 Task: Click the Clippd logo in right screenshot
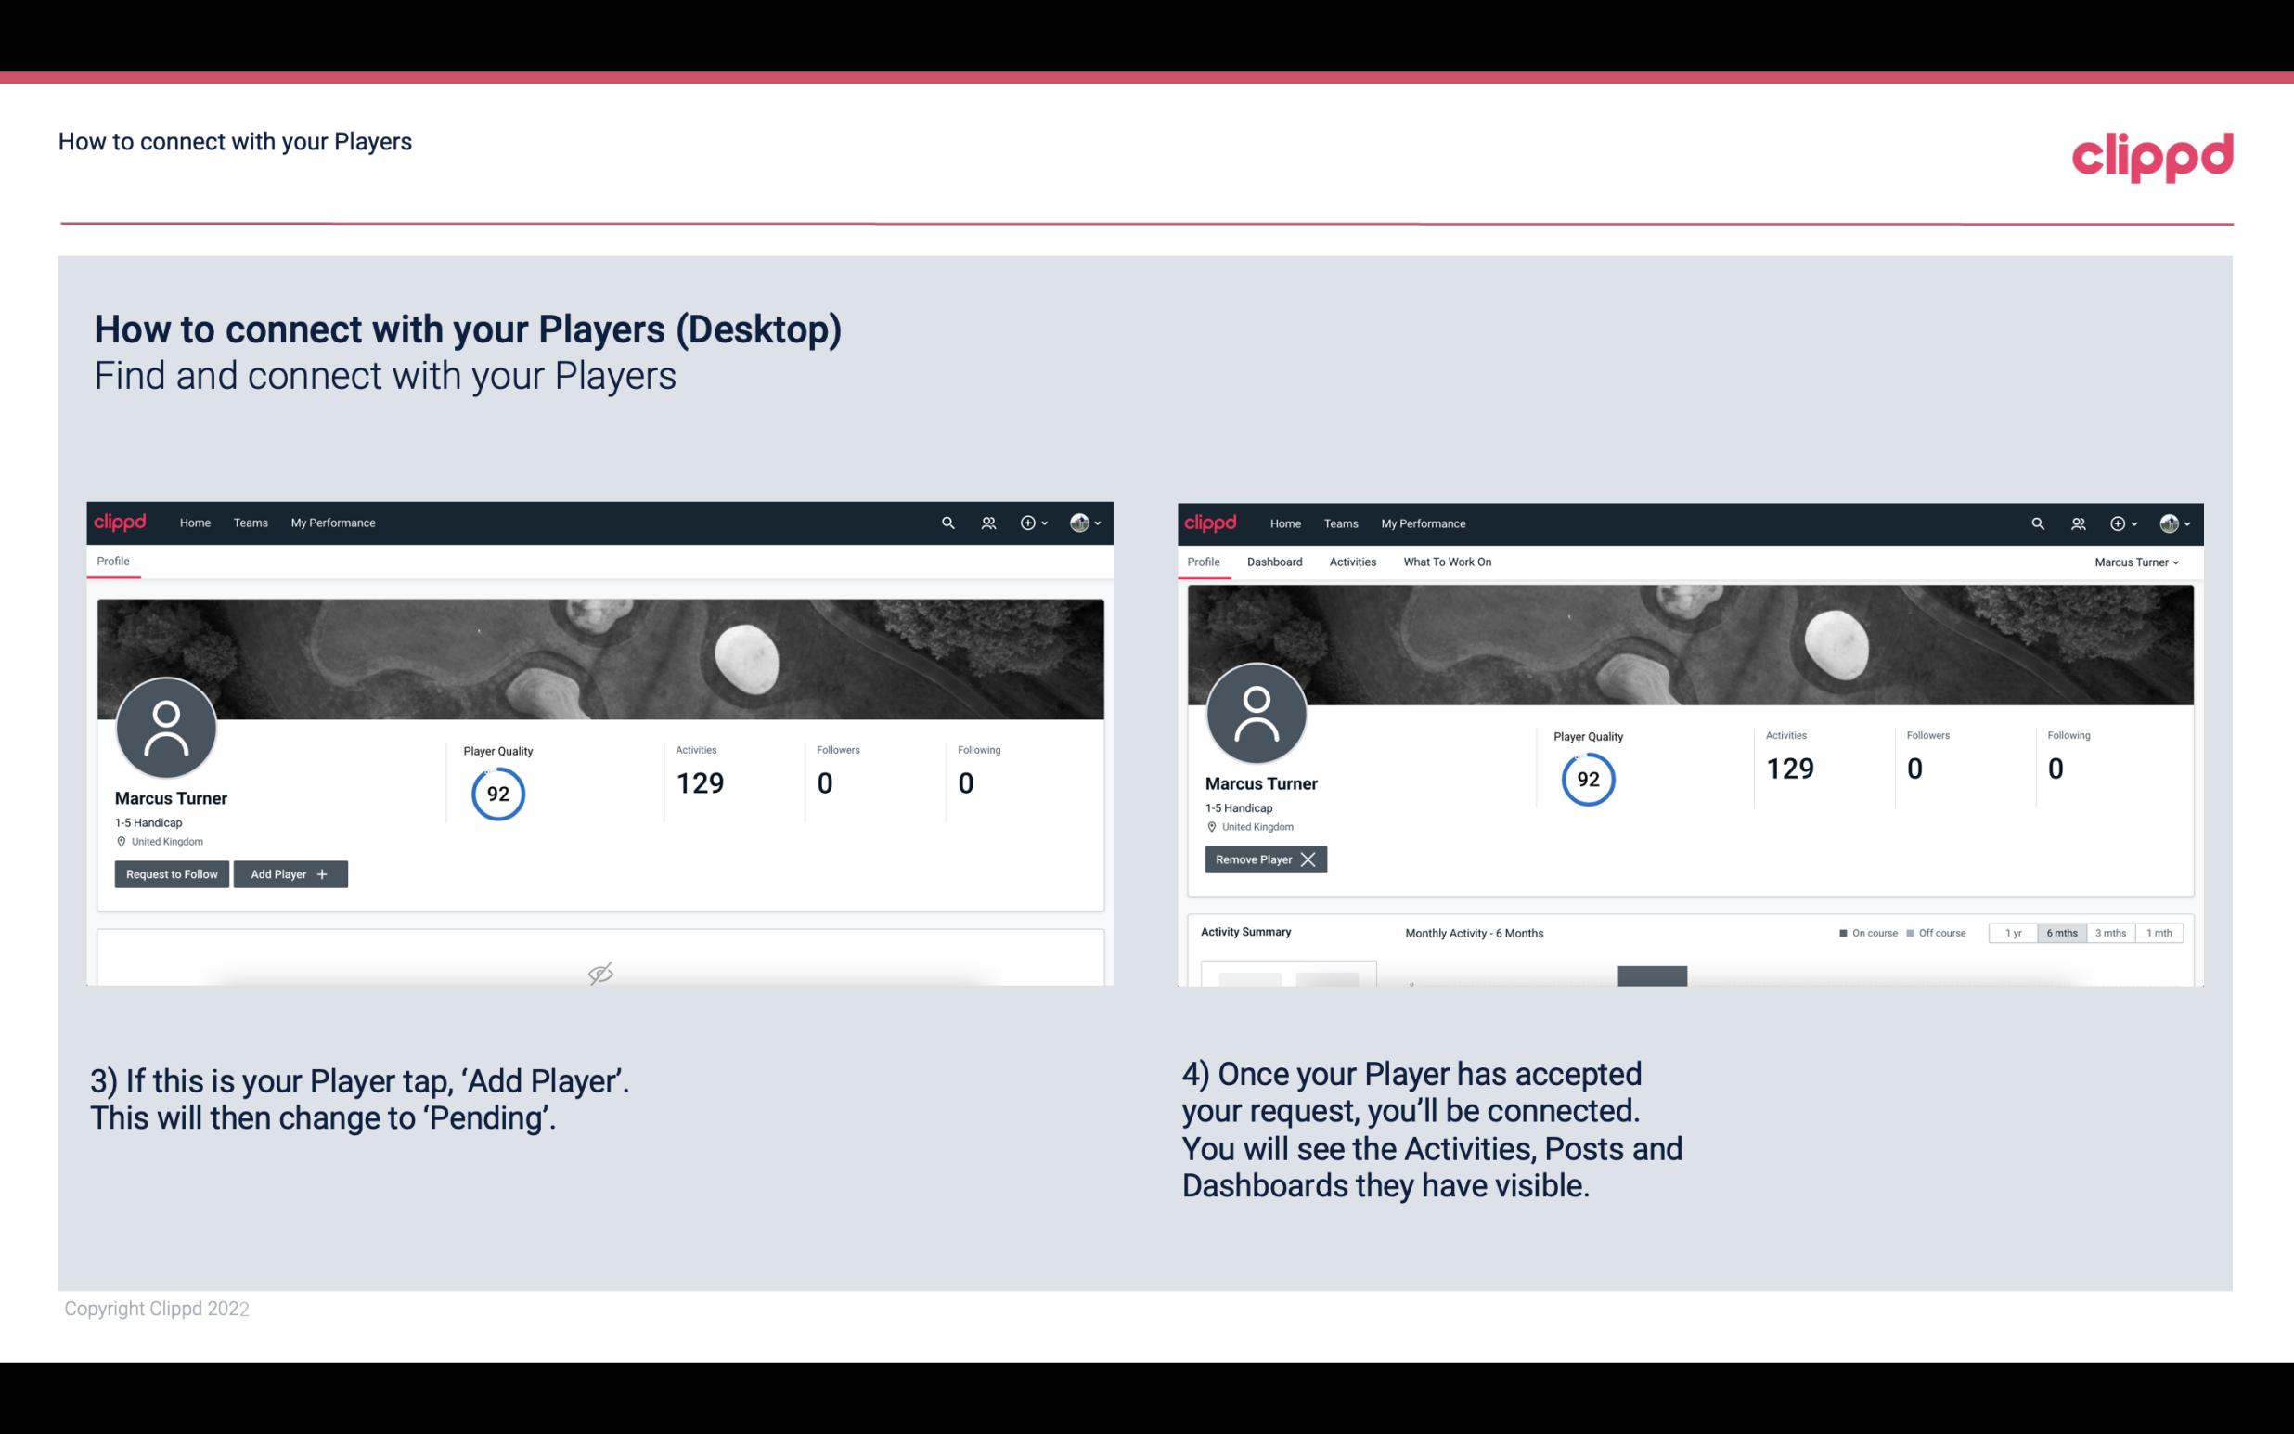[1211, 523]
